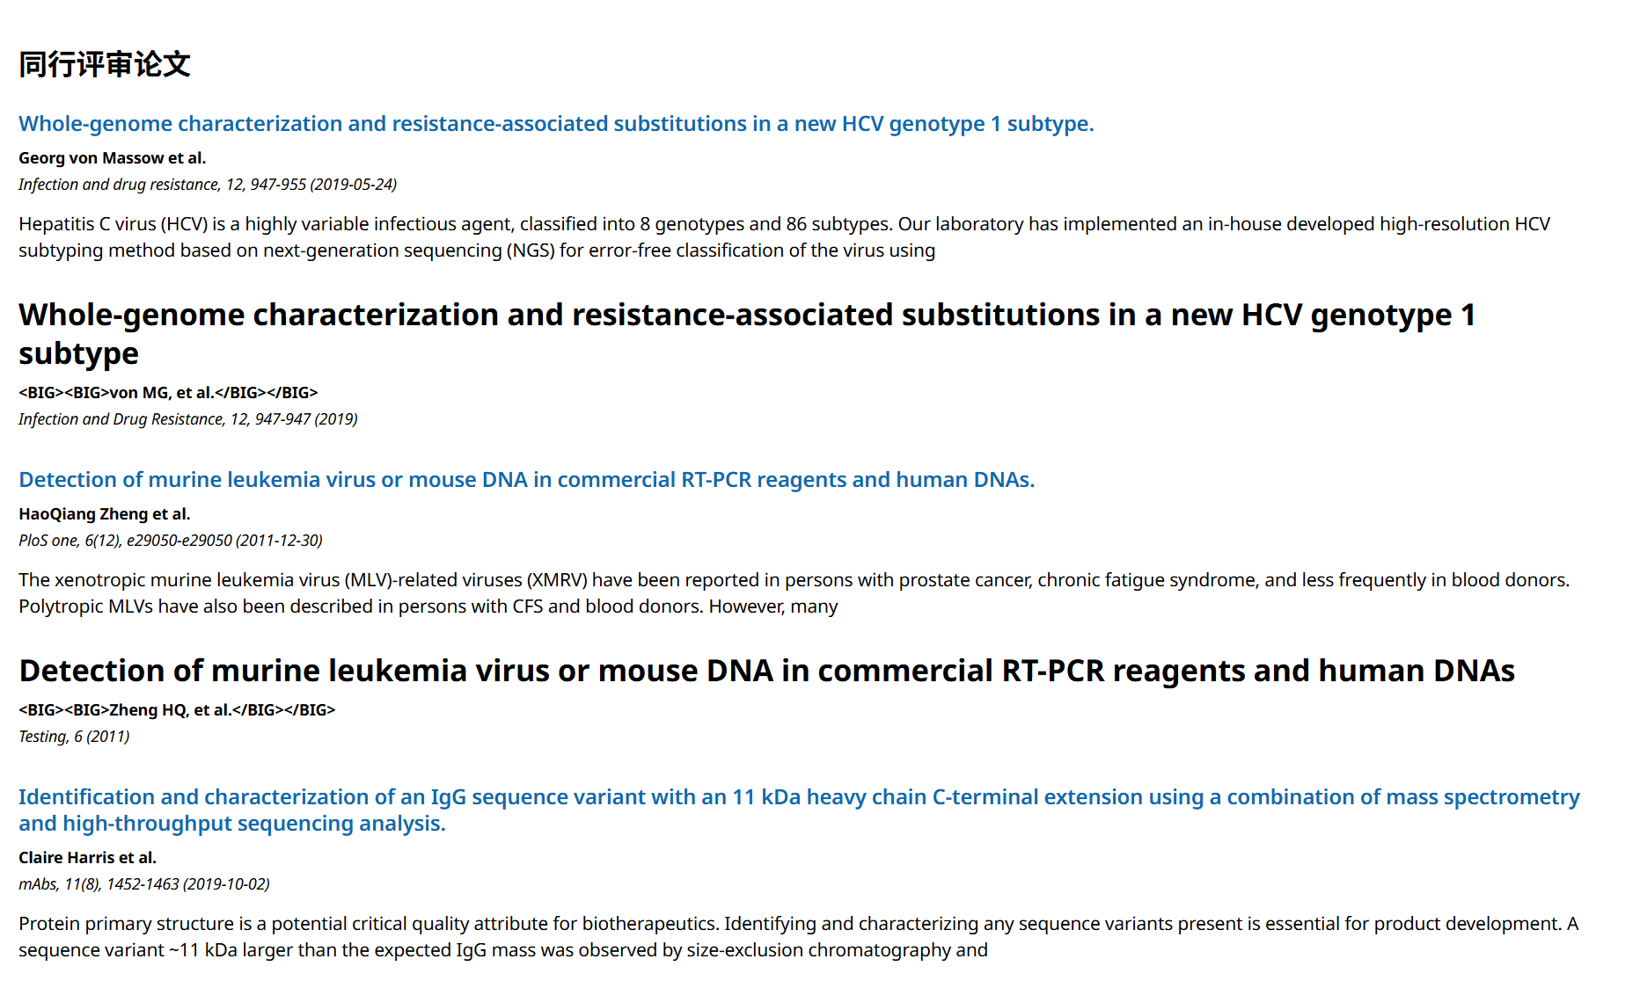Click author name Georg von Massow et al.

tap(112, 158)
